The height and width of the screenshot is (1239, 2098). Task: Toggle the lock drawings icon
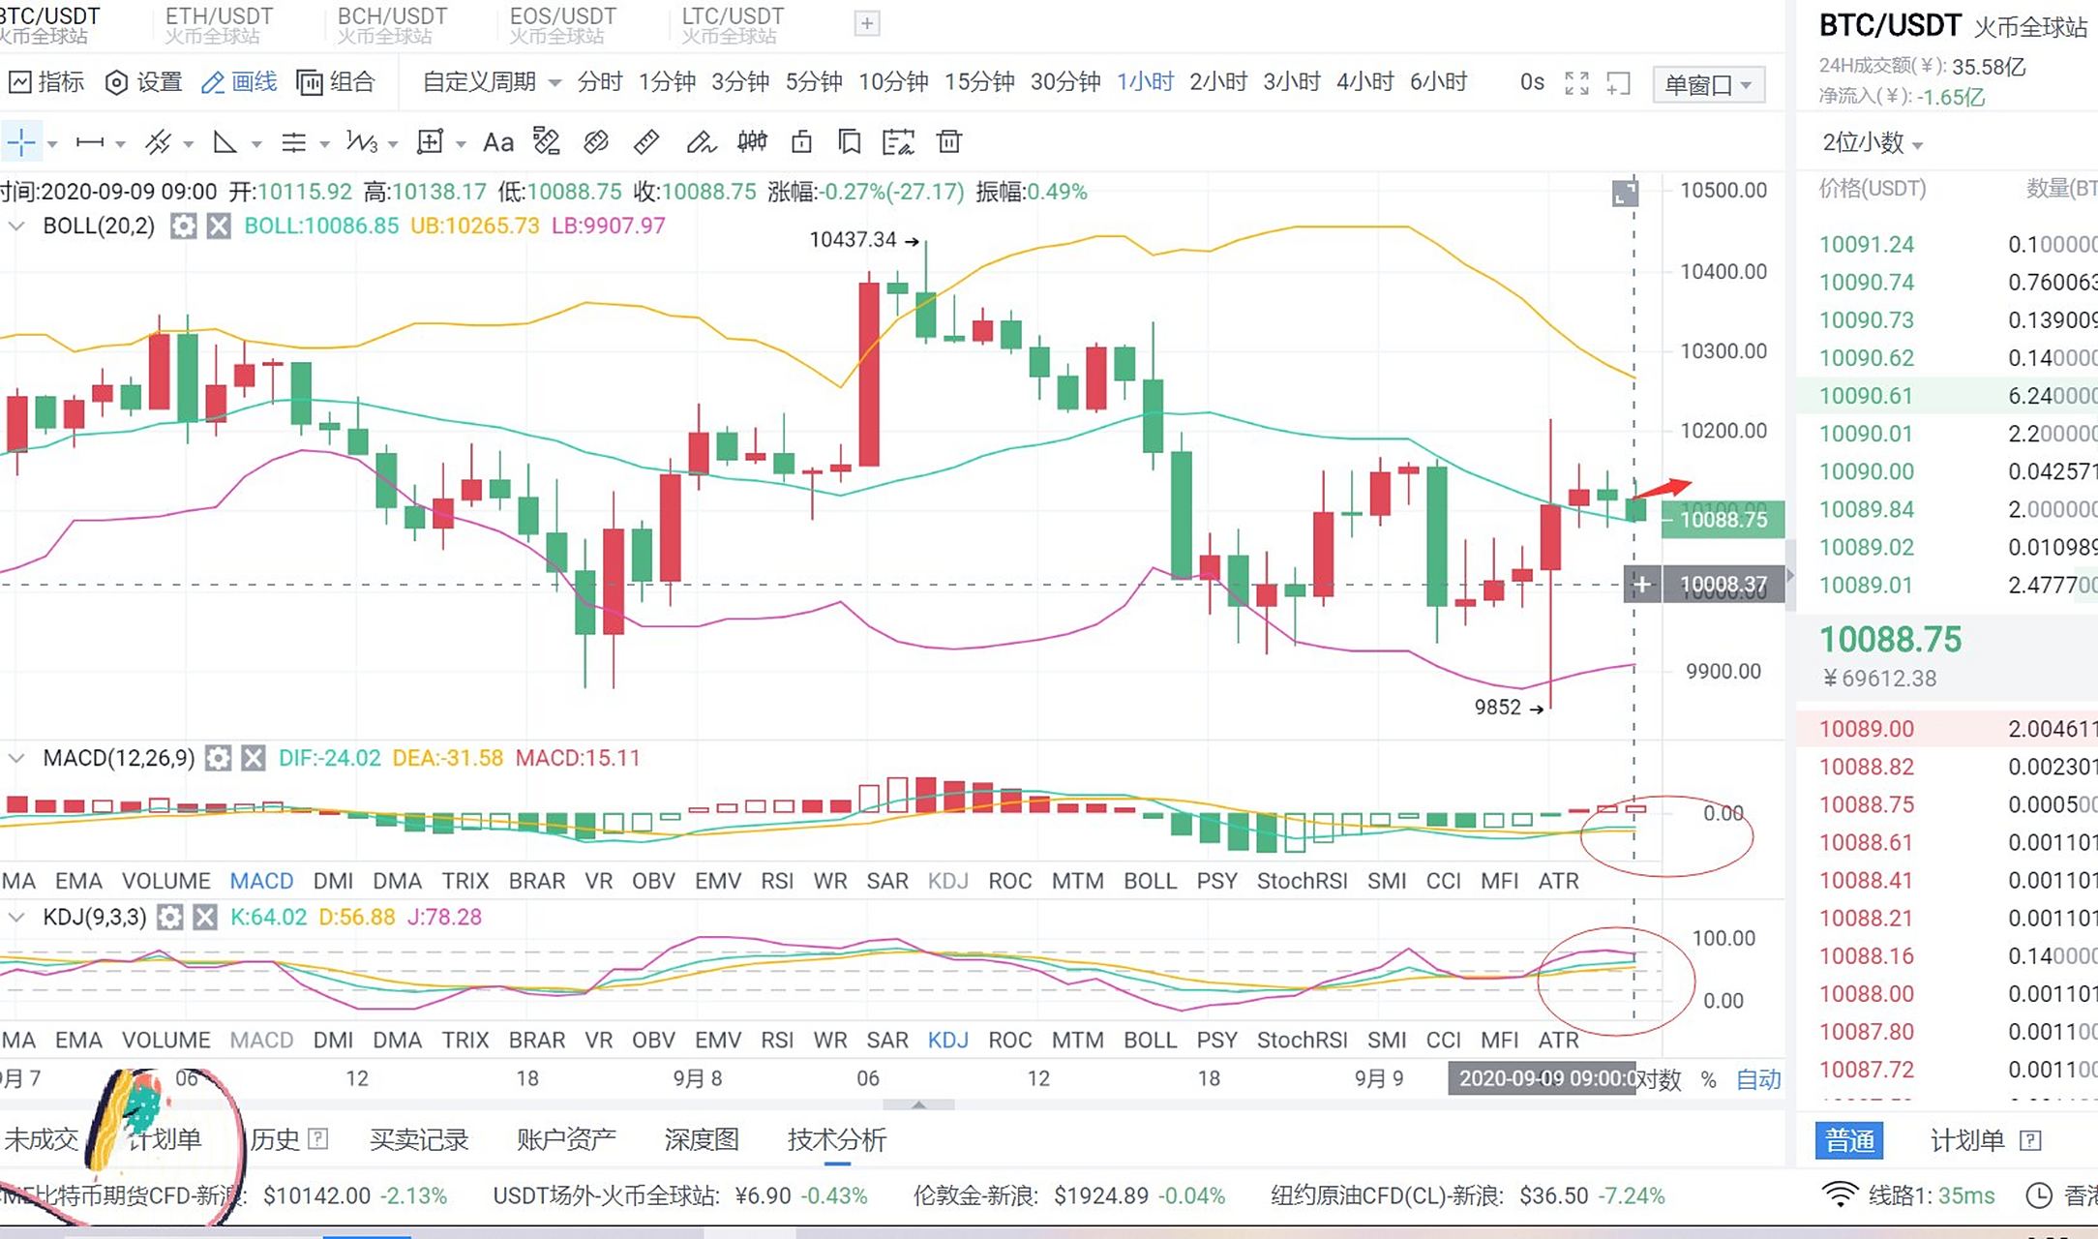pos(800,142)
